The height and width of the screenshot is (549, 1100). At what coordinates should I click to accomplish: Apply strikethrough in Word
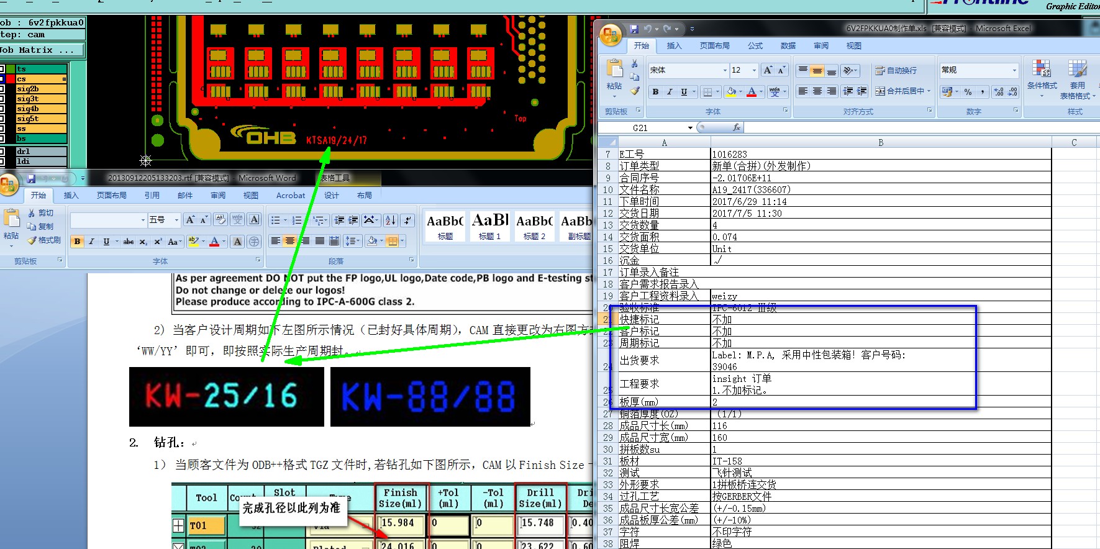click(129, 242)
